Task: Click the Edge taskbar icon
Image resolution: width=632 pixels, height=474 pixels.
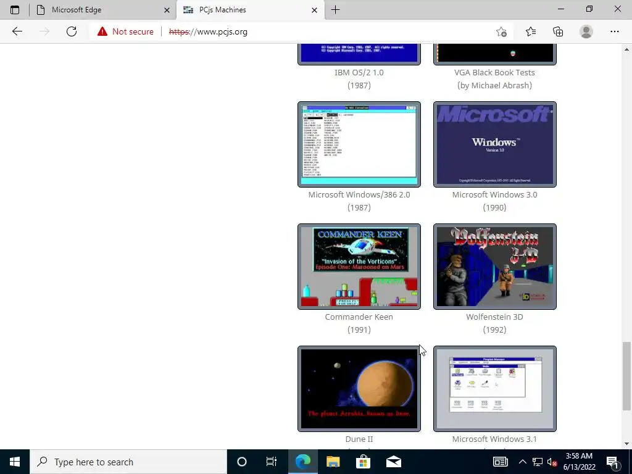Action: click(302, 462)
